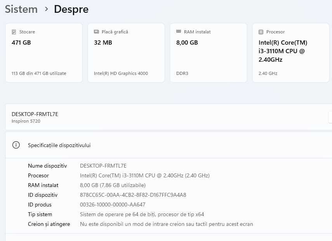
Task: Click the 471 GB storage value
Action: (21, 43)
